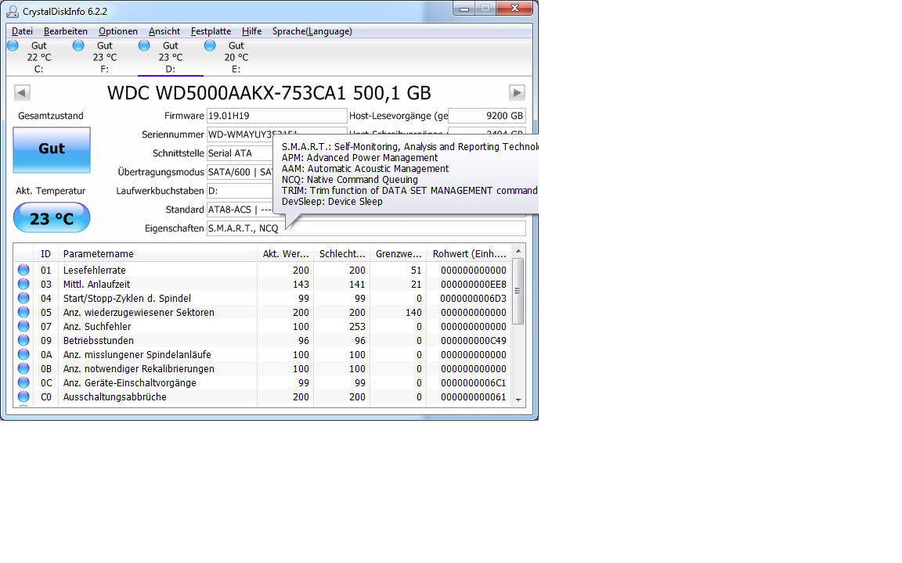Click status orb of Geräte-Einschaltvorgänge row

(x=23, y=382)
